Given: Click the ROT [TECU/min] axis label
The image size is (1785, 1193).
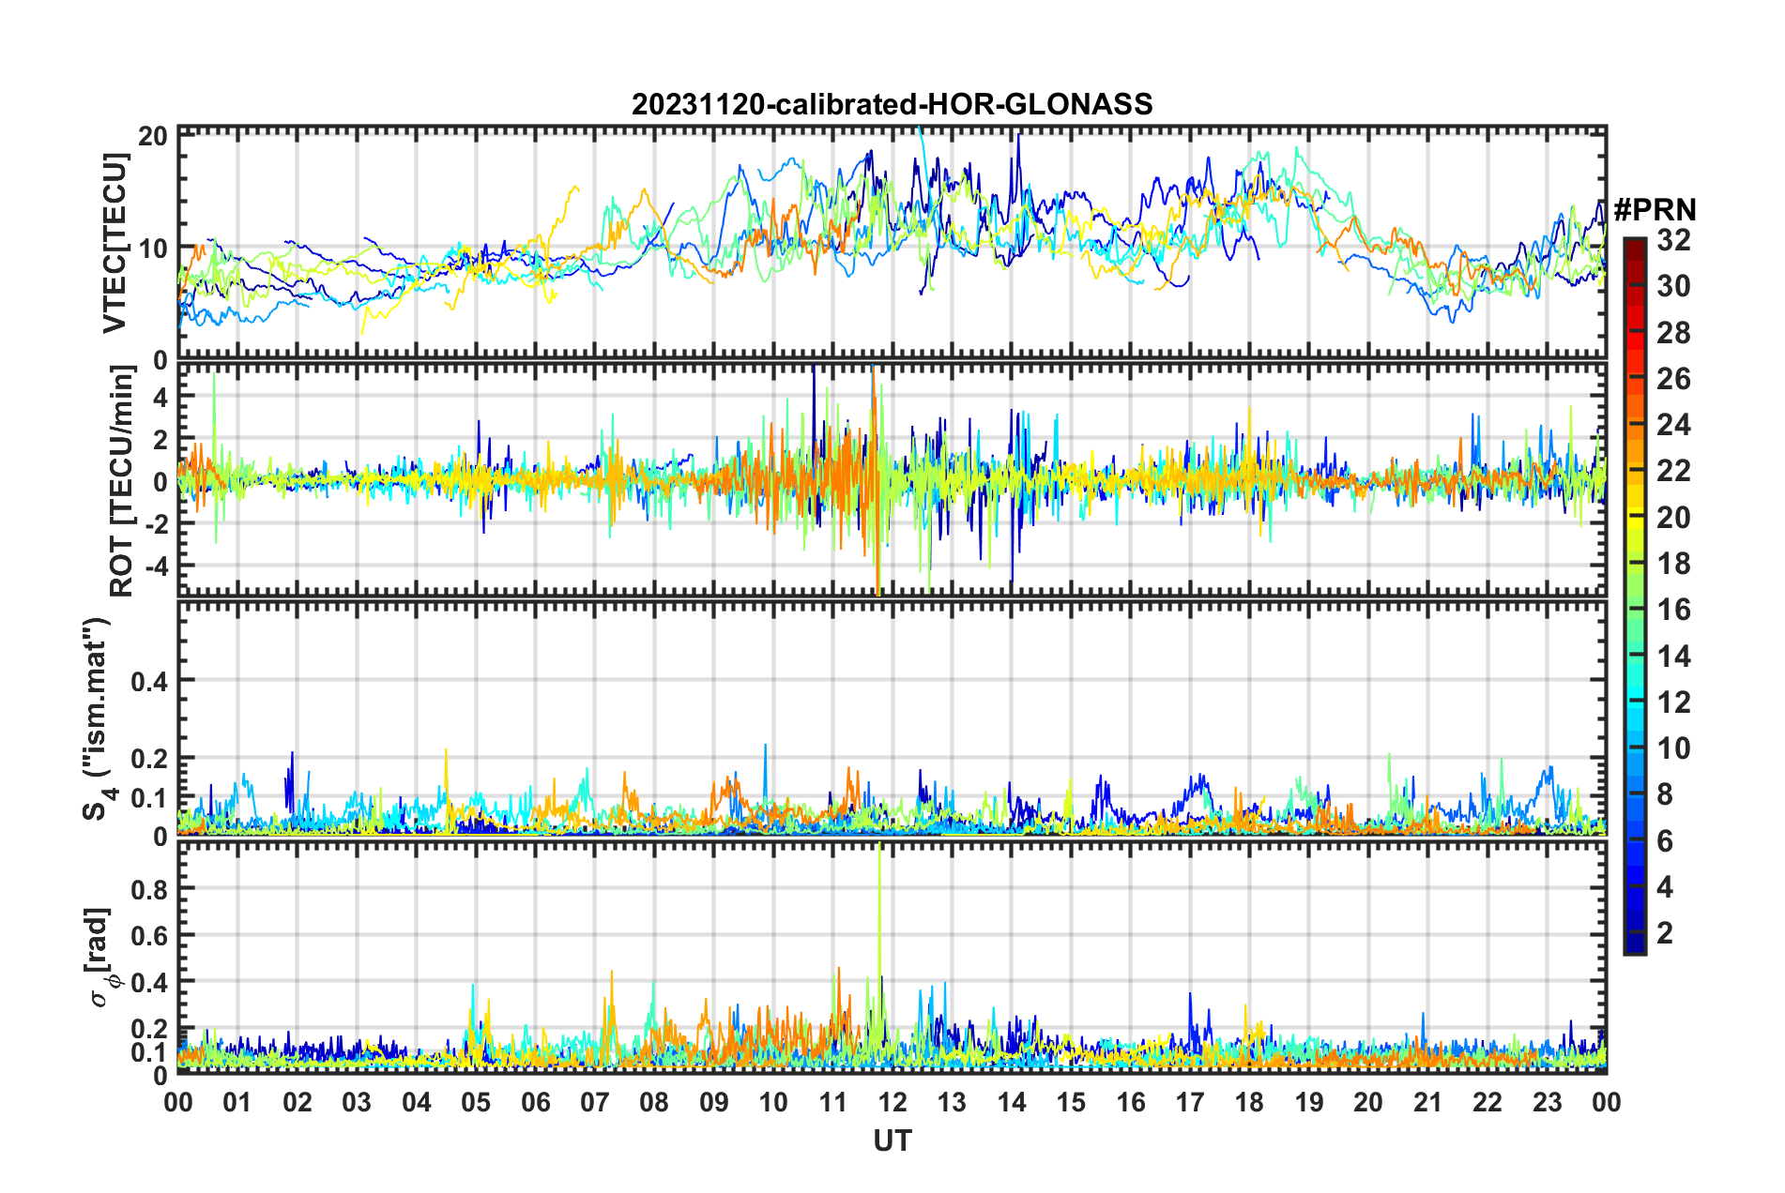Looking at the screenshot, I should pyautogui.click(x=122, y=481).
